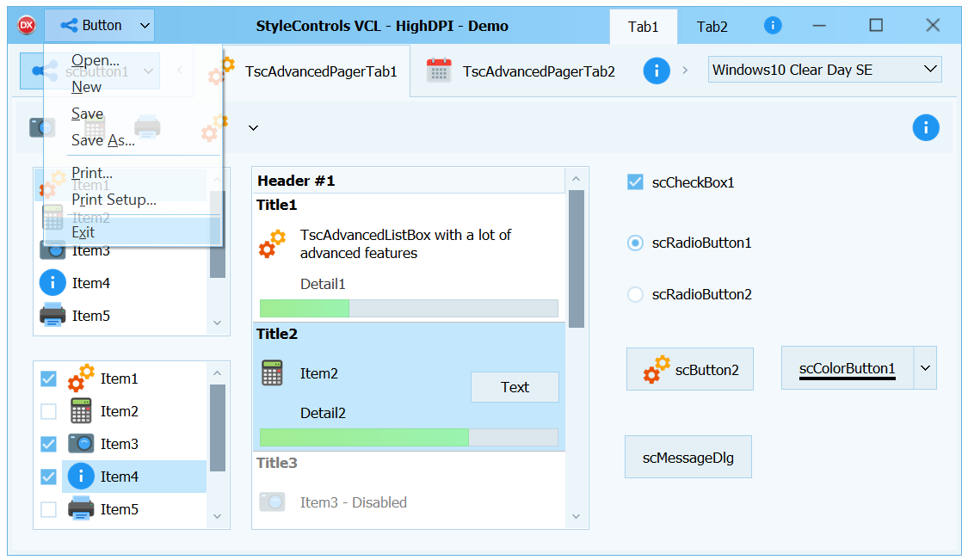Click the pager's right scroll arrow
The height and width of the screenshot is (560, 968).
click(x=685, y=71)
